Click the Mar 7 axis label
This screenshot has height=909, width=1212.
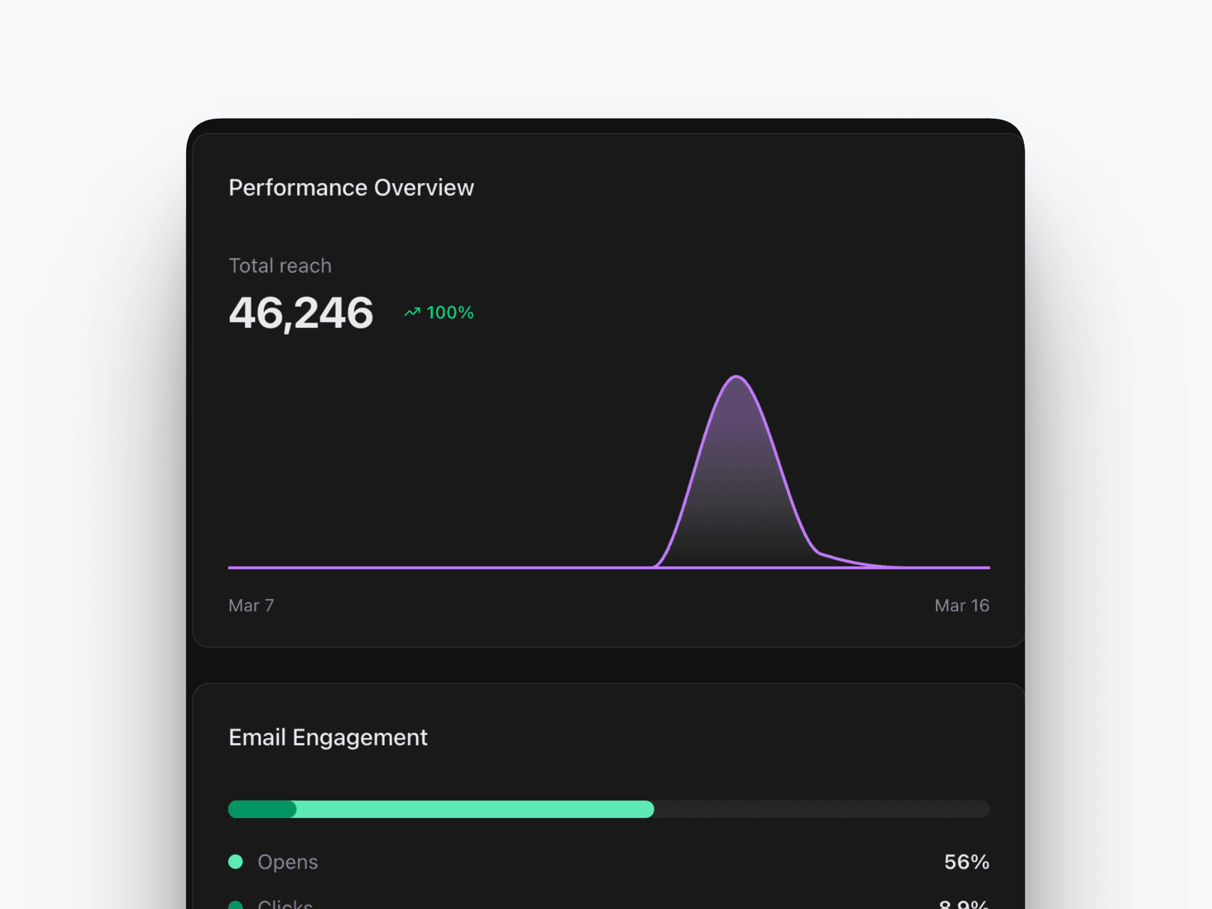pyautogui.click(x=251, y=605)
